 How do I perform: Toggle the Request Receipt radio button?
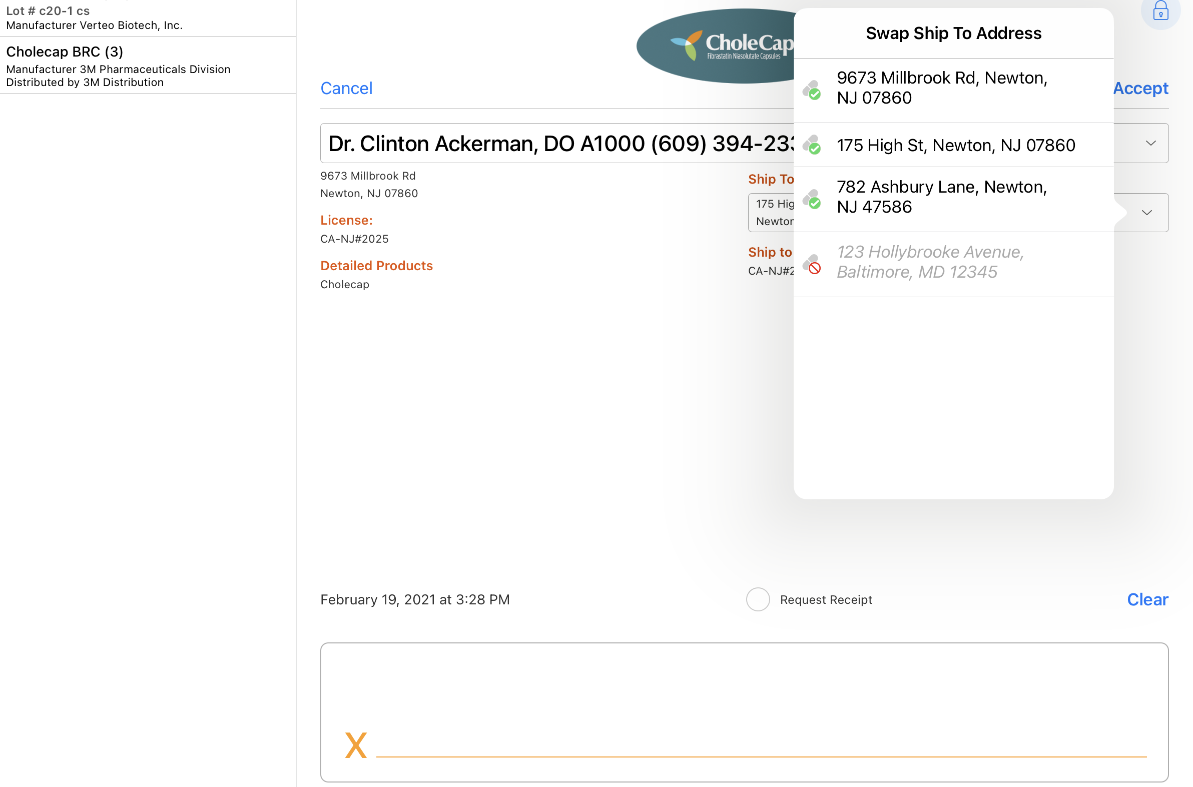click(x=757, y=599)
